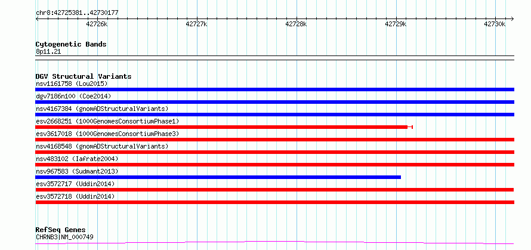Click the 'chr8:42725381..42730177' coordinate text
Screen dimensions: 531x250
pyautogui.click(x=77, y=13)
